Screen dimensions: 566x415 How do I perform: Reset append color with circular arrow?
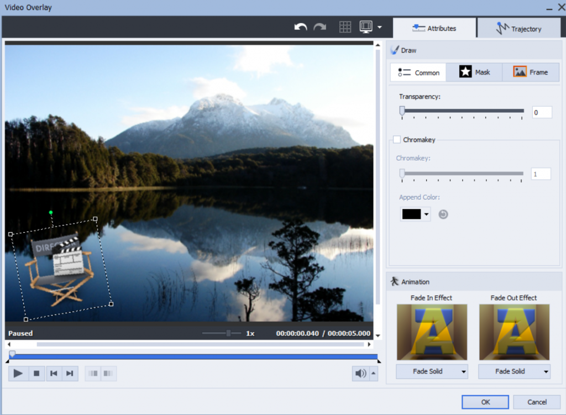click(443, 214)
